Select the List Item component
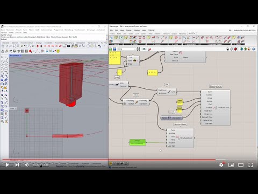 (133, 61)
